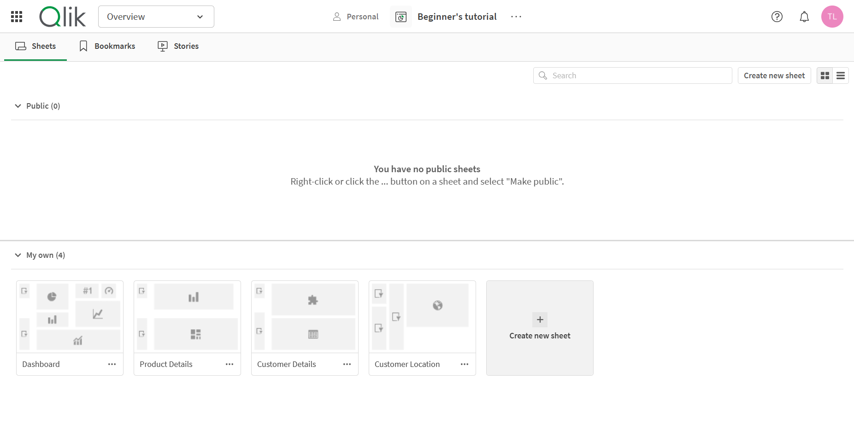This screenshot has width=854, height=442.
Task: Click the Dashboard sheet title
Action: (x=41, y=364)
